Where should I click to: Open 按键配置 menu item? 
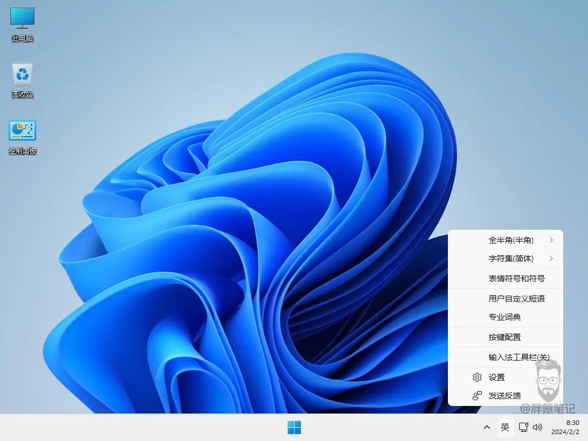(505, 337)
